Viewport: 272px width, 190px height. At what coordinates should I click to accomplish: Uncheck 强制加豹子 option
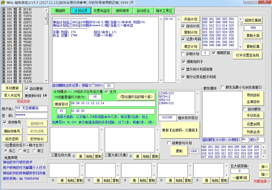point(184,62)
